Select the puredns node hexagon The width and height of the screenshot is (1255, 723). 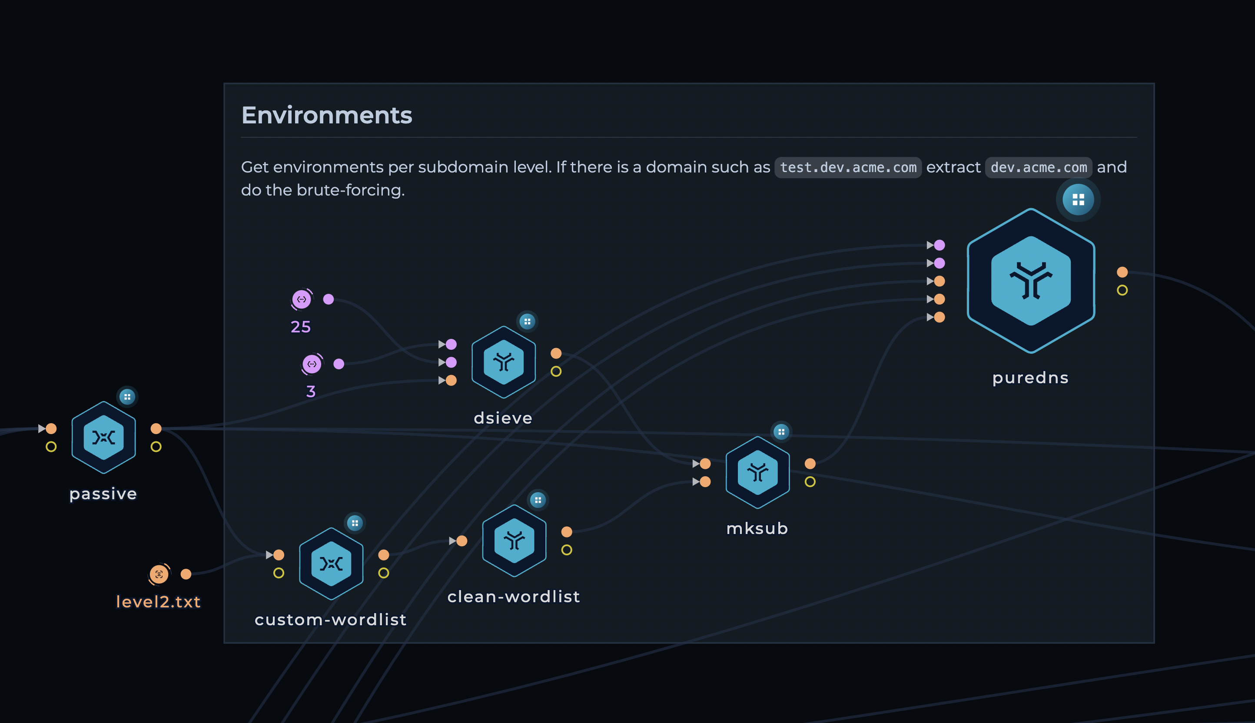click(x=1030, y=281)
